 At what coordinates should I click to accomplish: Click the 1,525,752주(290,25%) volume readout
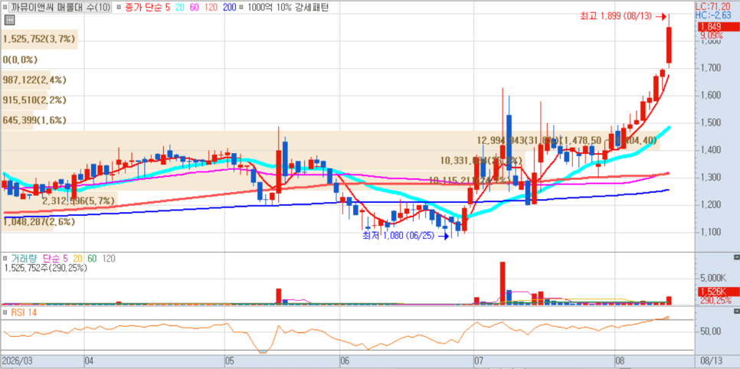(46, 268)
